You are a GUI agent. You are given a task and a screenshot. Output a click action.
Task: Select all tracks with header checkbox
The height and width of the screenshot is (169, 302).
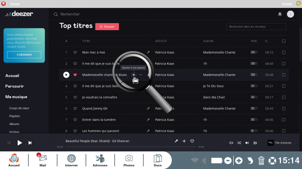283,41
